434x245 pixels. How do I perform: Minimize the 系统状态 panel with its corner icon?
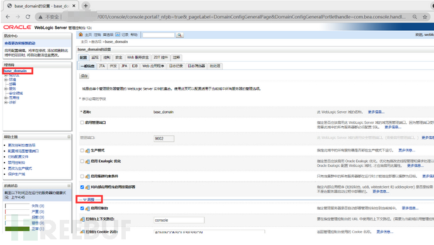pyautogui.click(x=69, y=185)
